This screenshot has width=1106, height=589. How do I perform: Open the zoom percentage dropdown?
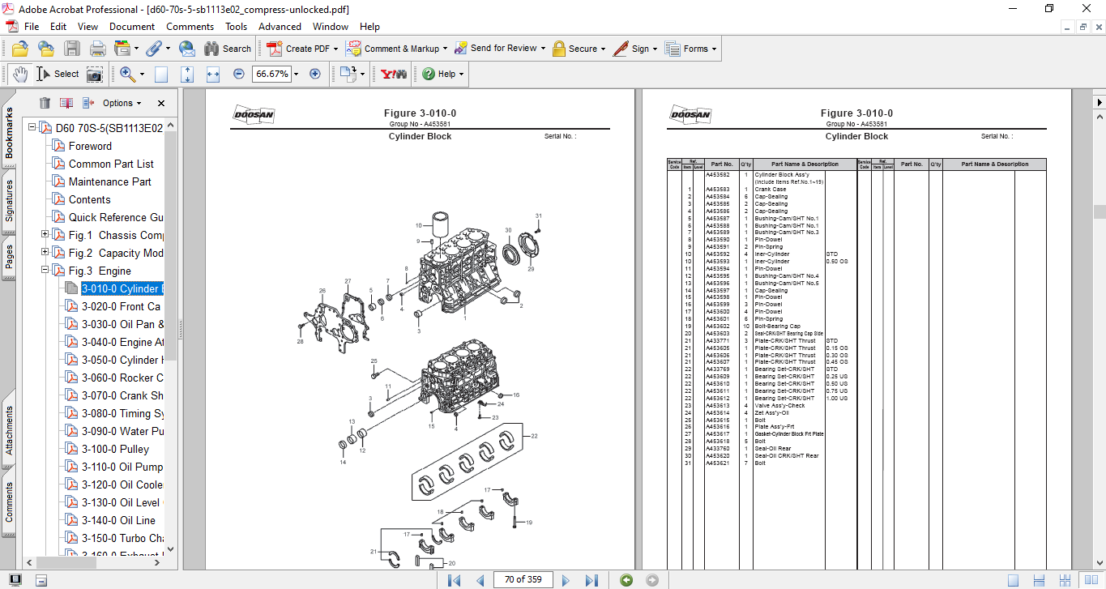point(296,74)
